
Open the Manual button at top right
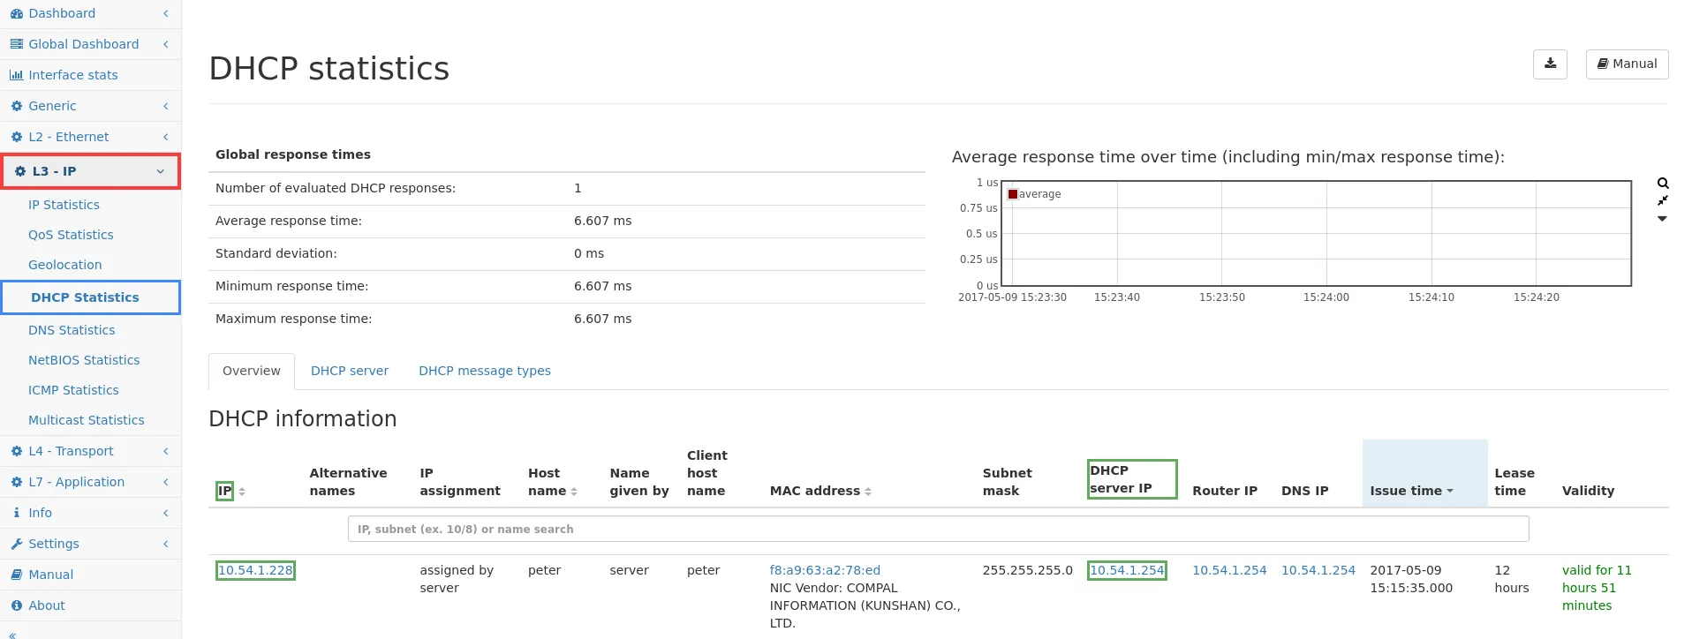pos(1627,64)
